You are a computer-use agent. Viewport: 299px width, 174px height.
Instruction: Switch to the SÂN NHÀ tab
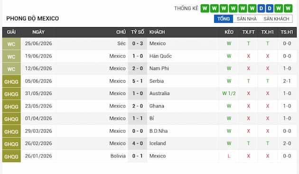tap(247, 19)
